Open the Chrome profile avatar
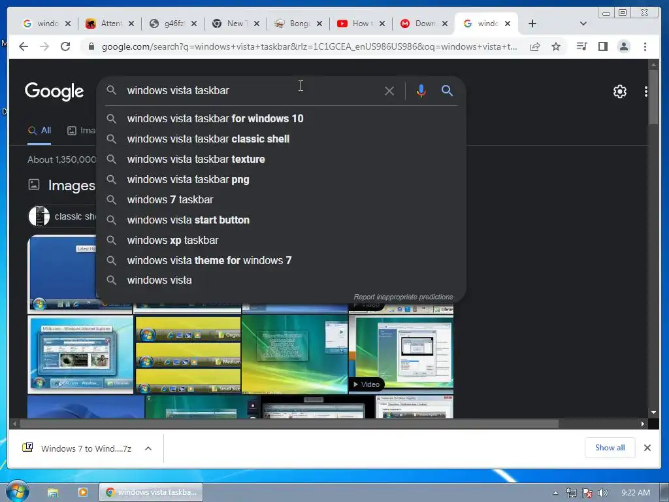Image resolution: width=669 pixels, height=502 pixels. [x=624, y=46]
